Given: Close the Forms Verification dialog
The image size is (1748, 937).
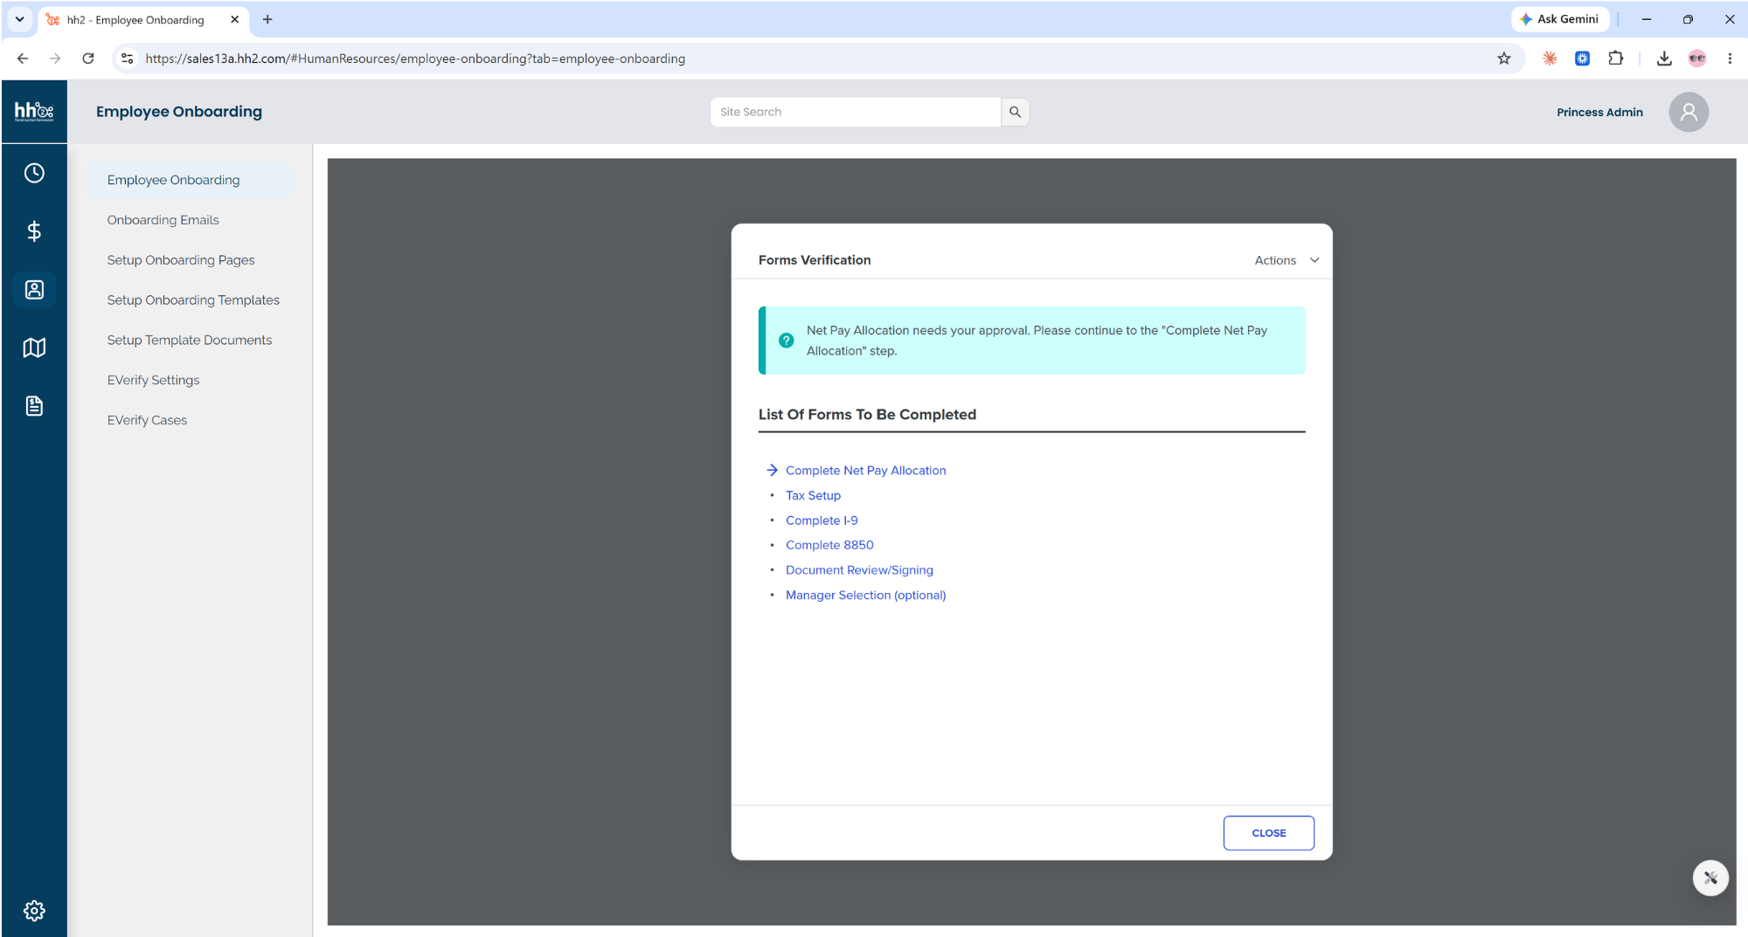Looking at the screenshot, I should (1268, 833).
